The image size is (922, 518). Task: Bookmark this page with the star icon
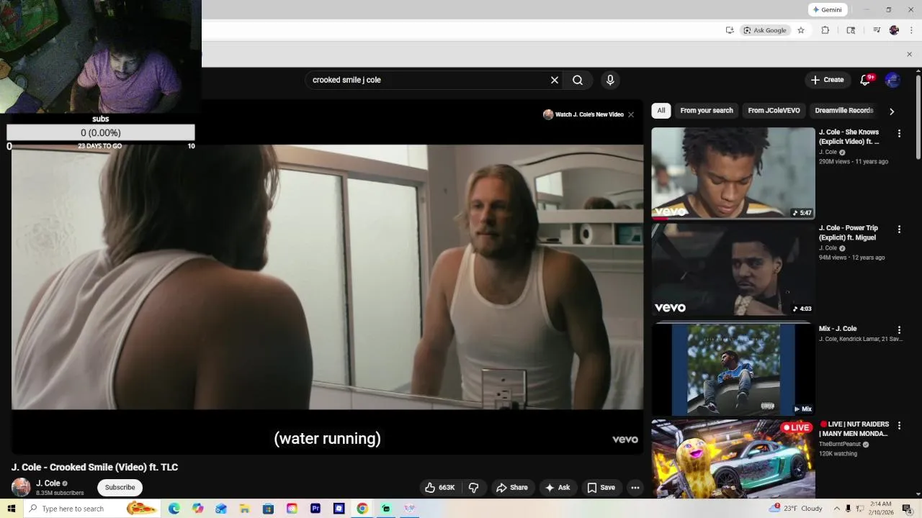click(x=800, y=30)
